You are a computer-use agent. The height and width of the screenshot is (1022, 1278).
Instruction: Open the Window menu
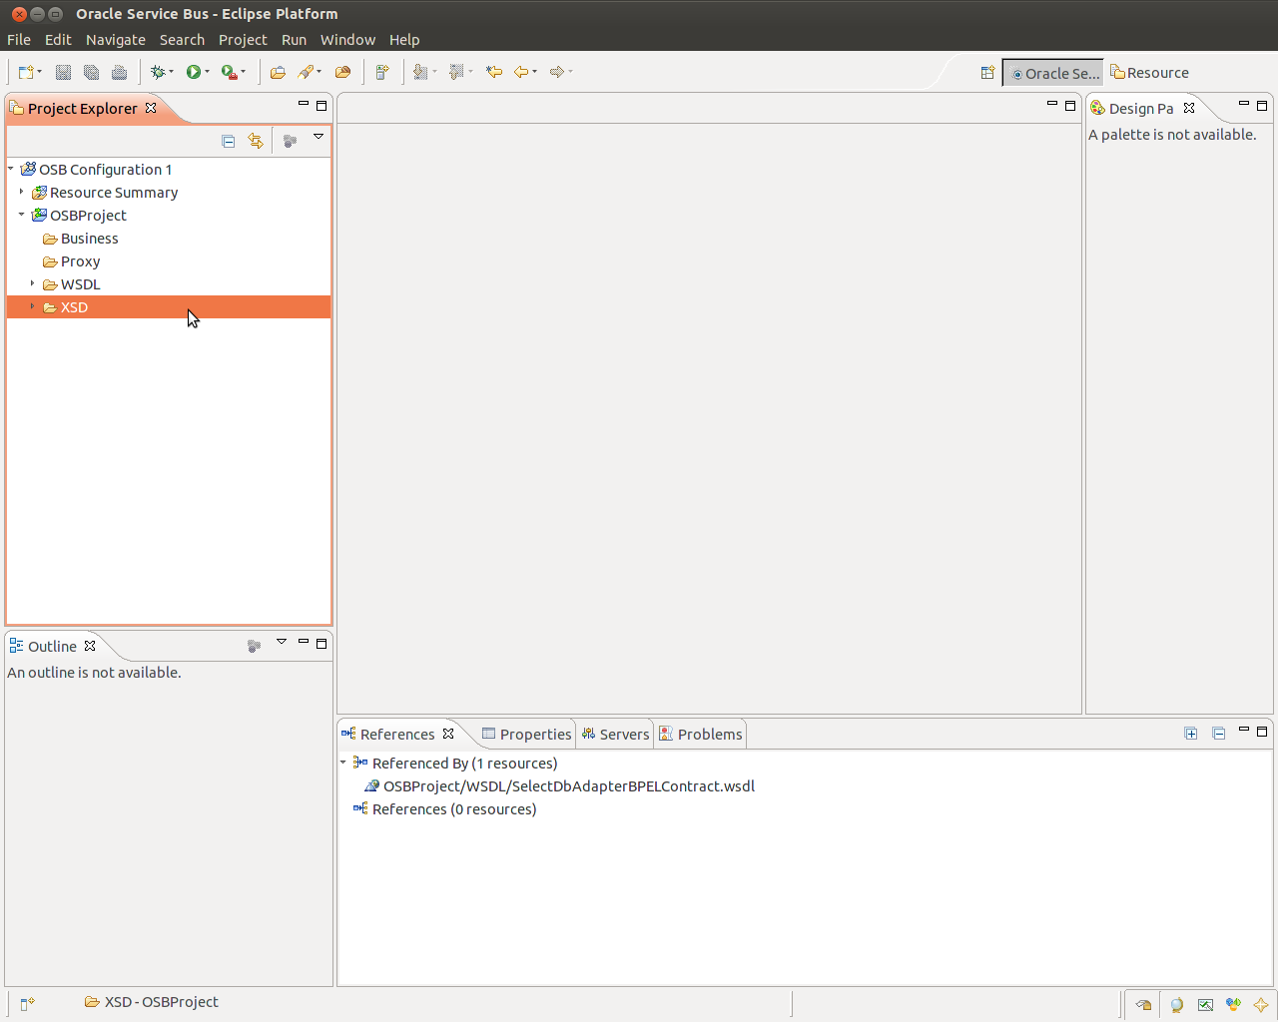click(347, 40)
